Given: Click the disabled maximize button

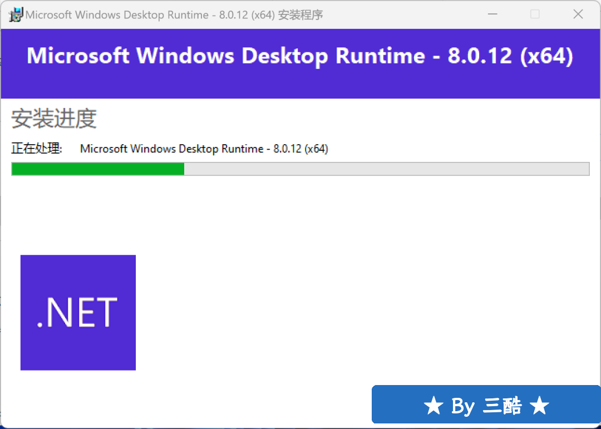Looking at the screenshot, I should (x=535, y=14).
